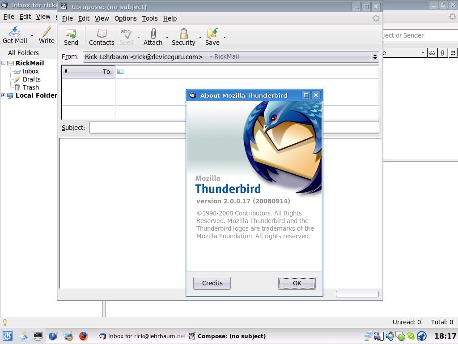
Task: Open the Help menu in Compose window
Action: [x=170, y=18]
